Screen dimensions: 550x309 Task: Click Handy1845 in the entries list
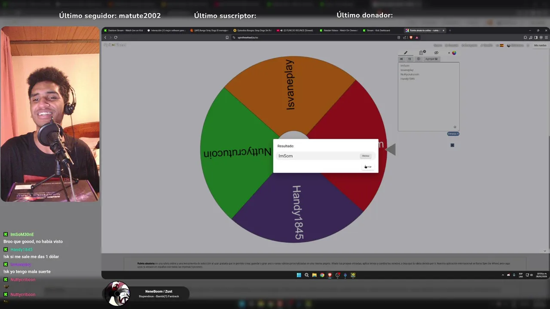coord(407,79)
